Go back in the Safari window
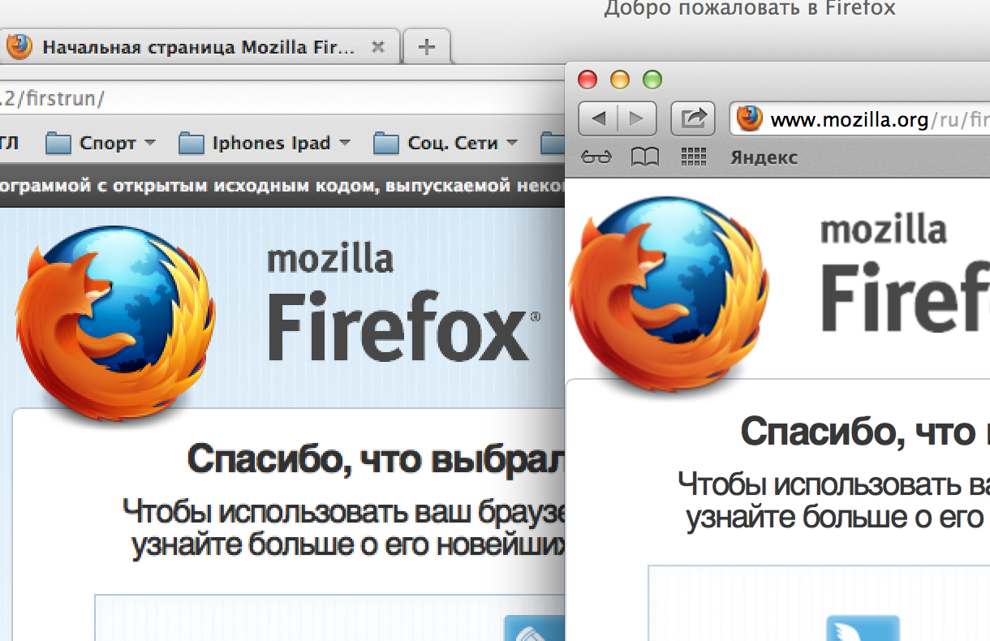Viewport: 990px width, 641px height. pos(599,118)
